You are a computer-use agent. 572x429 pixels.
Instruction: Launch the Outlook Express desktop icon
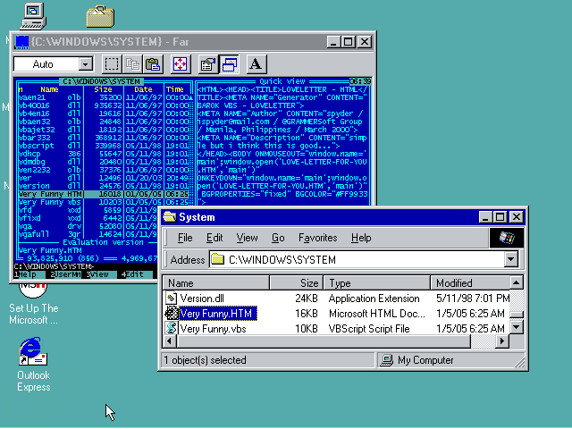tap(33, 351)
